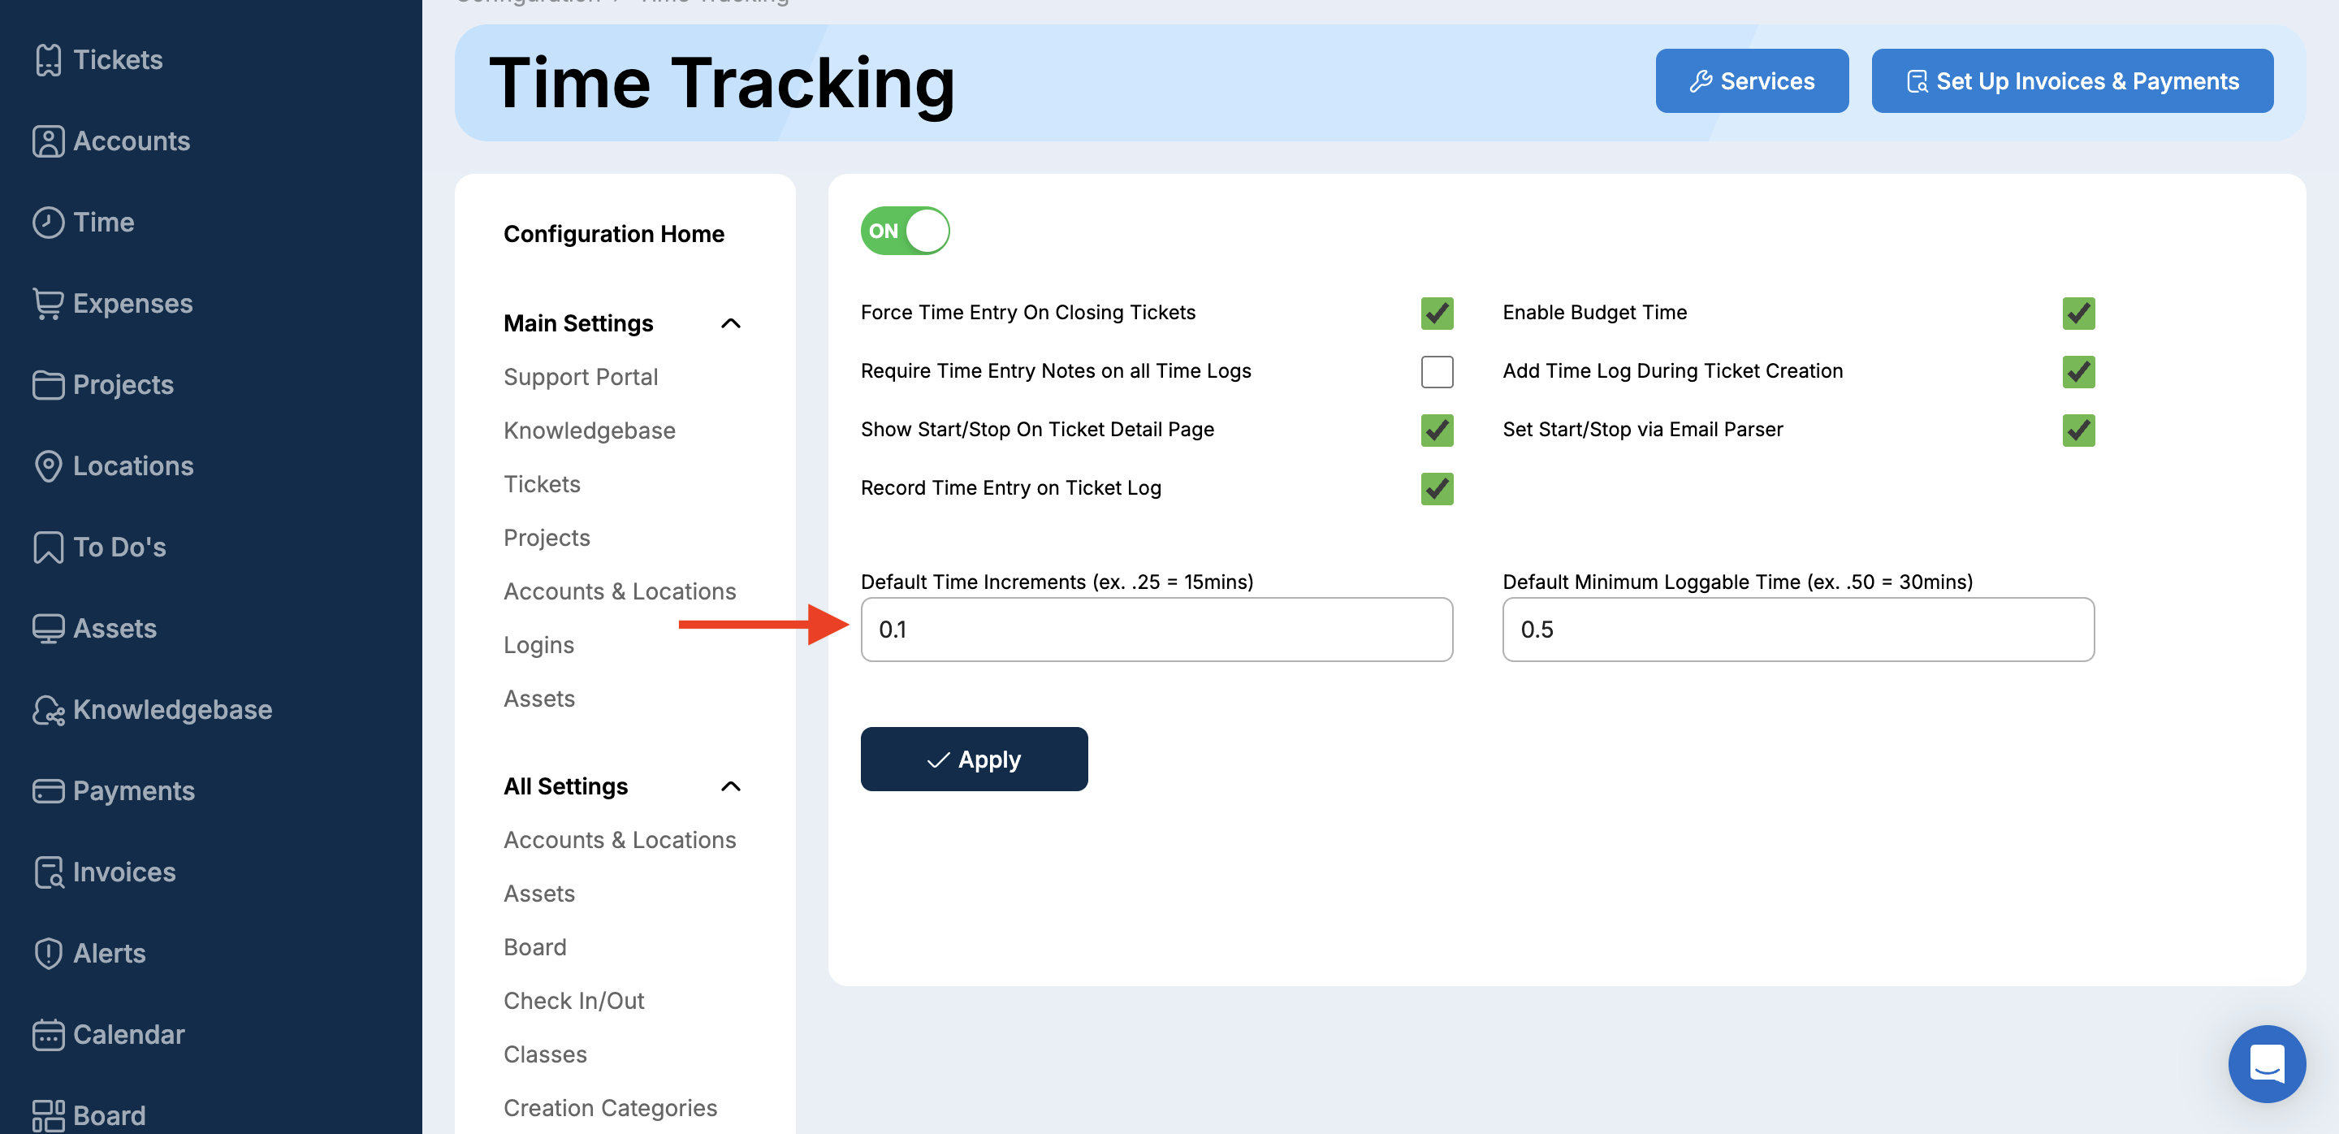2339x1134 pixels.
Task: Click Set Up Invoices & Payments button
Action: 2071,80
